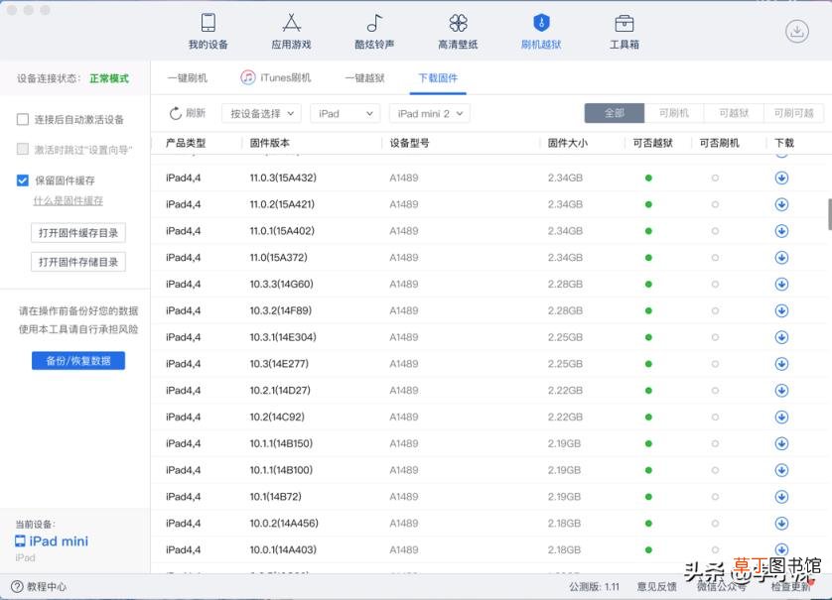832x600 pixels.
Task: Open the iPad device type dropdown
Action: click(345, 113)
